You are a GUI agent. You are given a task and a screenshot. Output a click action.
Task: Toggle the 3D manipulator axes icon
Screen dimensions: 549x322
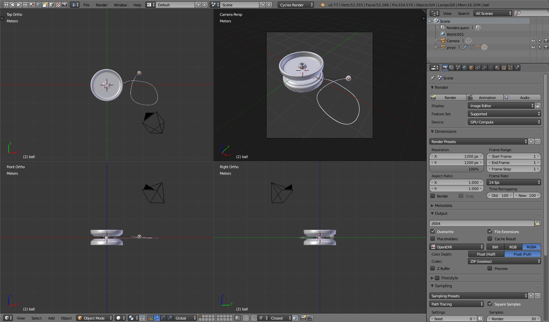(150, 318)
